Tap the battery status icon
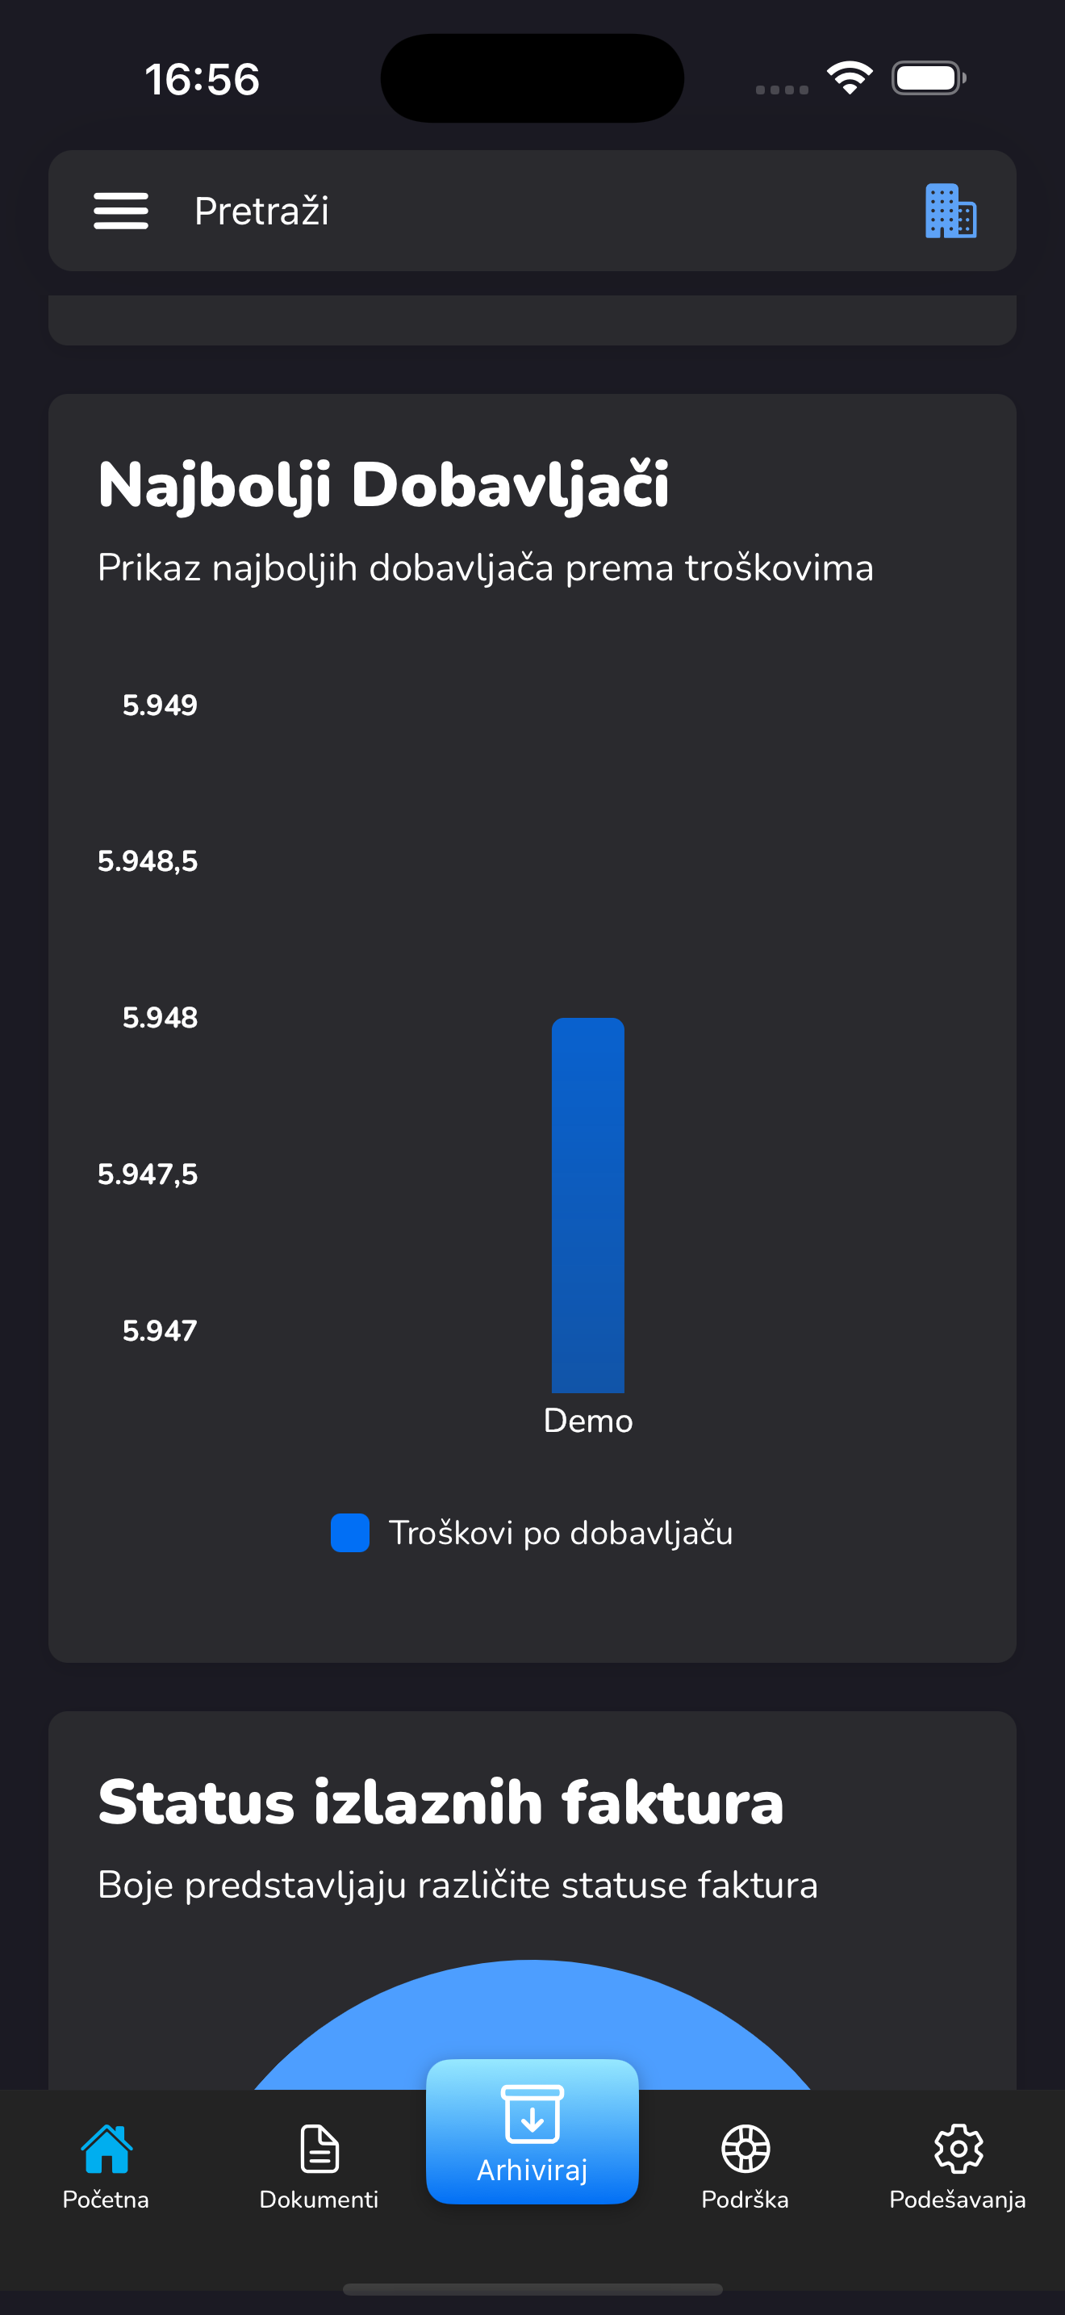This screenshot has height=2315, width=1065. pyautogui.click(x=929, y=78)
